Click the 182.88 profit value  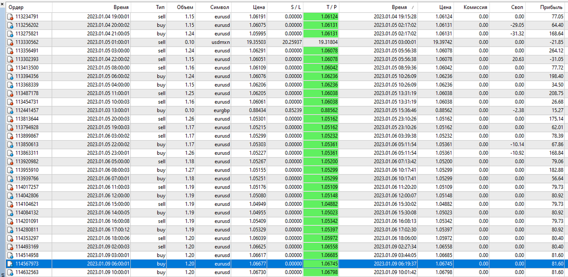point(556,170)
